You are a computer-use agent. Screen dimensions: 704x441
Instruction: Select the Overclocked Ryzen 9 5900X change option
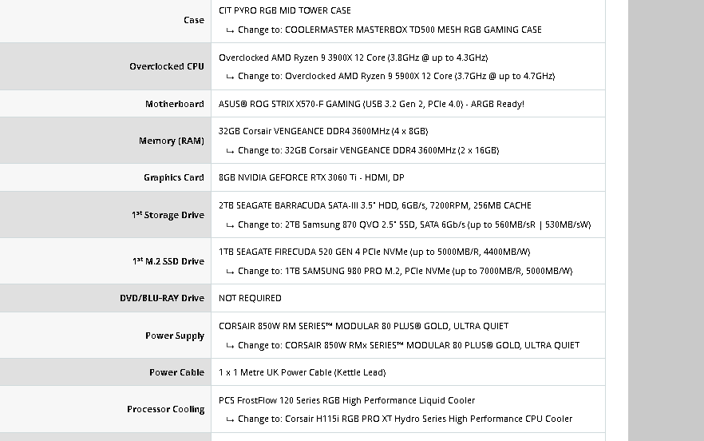pyautogui.click(x=397, y=76)
